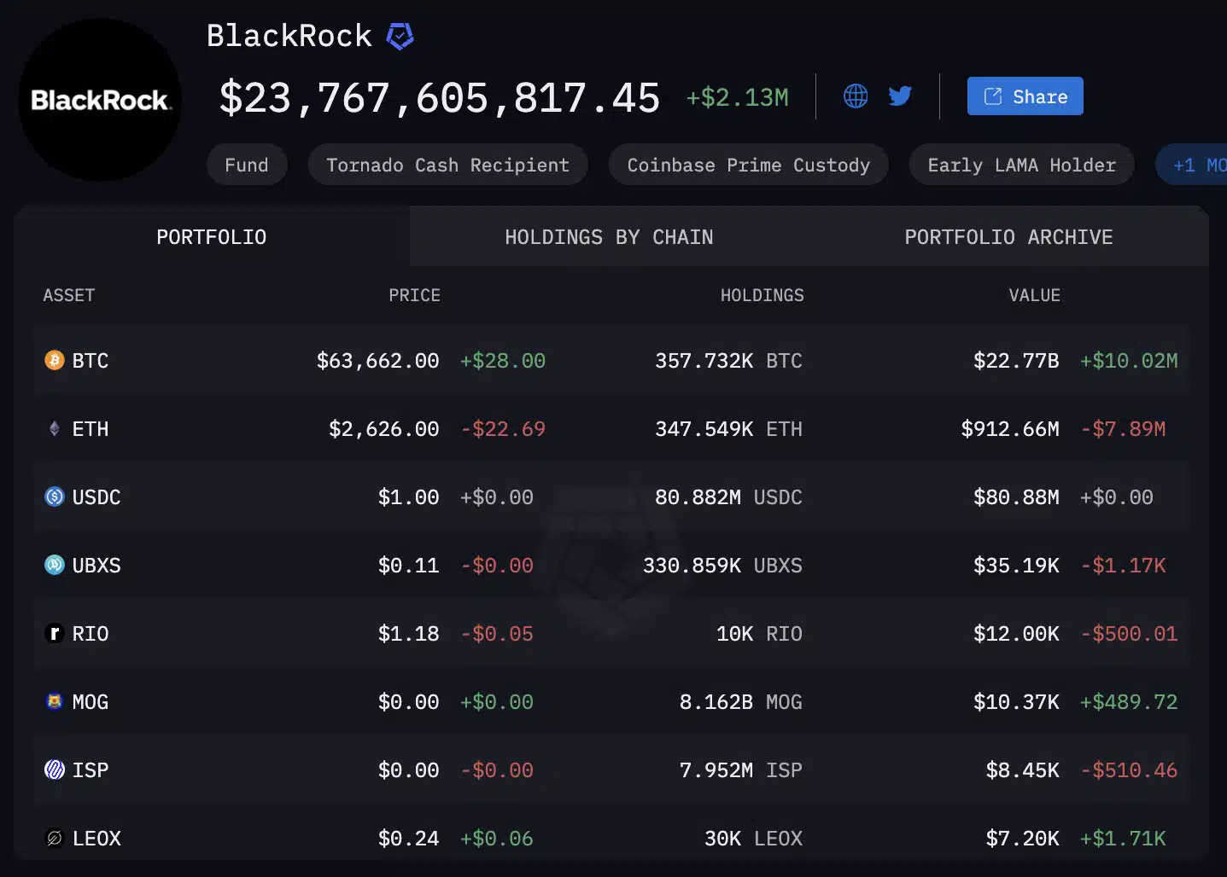Image resolution: width=1227 pixels, height=877 pixels.
Task: Click the USDC coin icon
Action: click(55, 497)
